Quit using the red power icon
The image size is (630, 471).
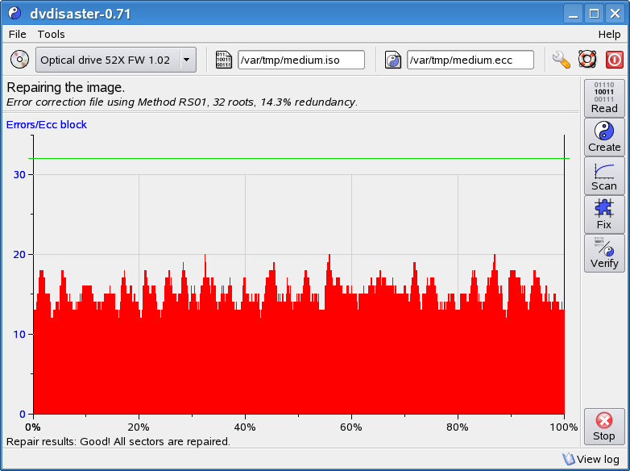tap(614, 60)
